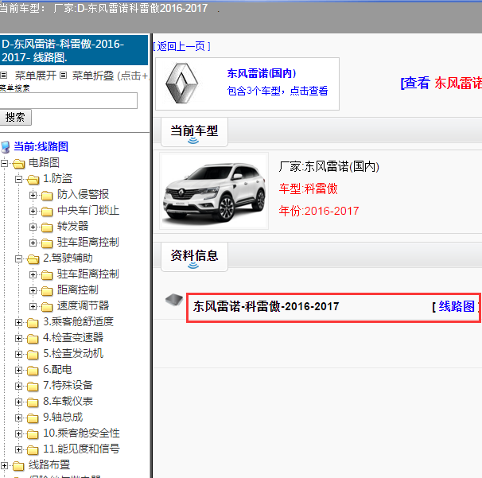Select 中央车门锁止 in the tree

pos(87,211)
